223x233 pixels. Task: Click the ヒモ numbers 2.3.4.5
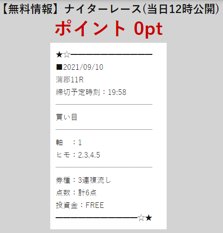[89, 155]
